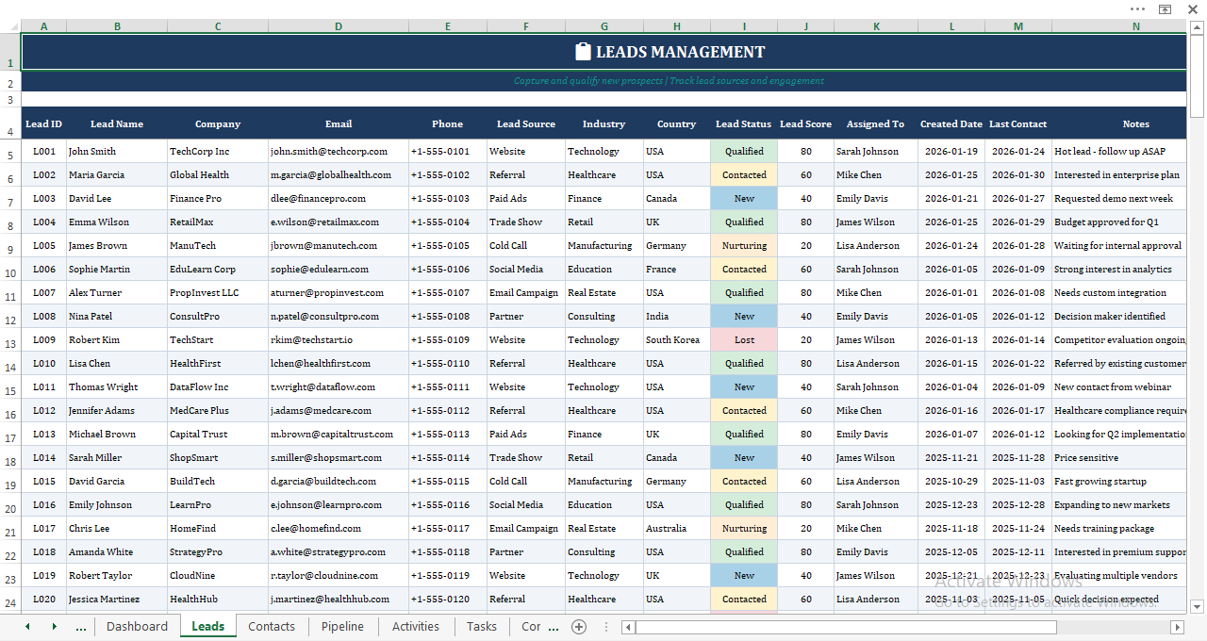Select the Nurturing status for James Brown

click(744, 245)
